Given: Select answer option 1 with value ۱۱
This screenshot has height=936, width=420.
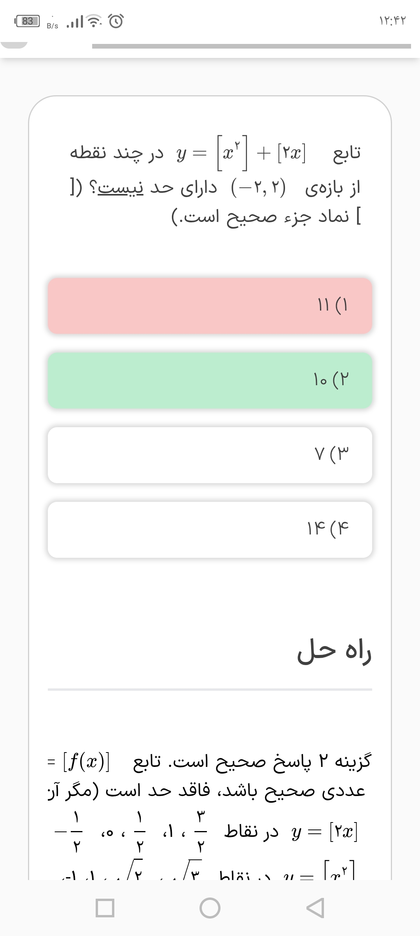Looking at the screenshot, I should pos(210,306).
